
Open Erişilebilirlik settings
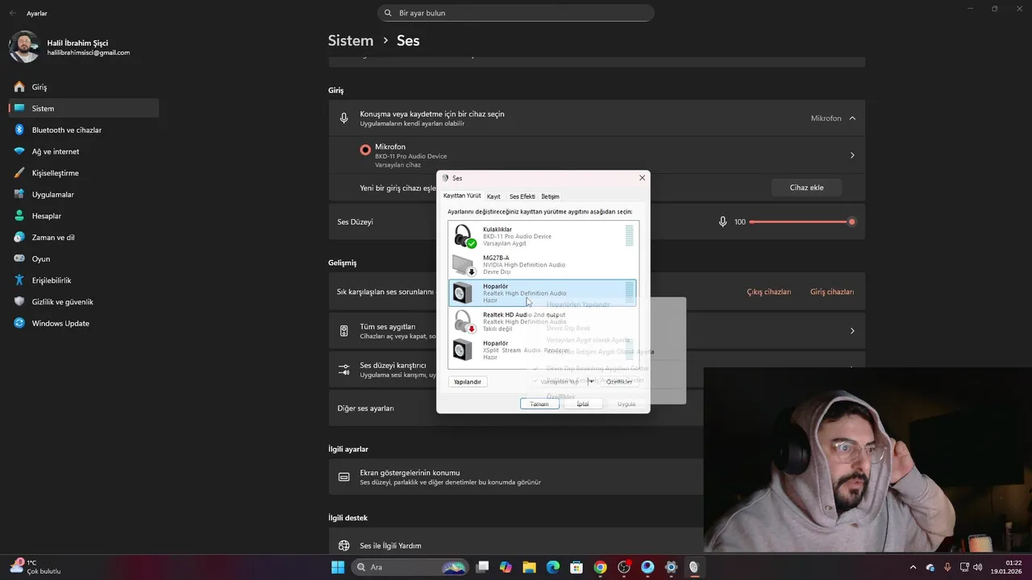point(84,280)
